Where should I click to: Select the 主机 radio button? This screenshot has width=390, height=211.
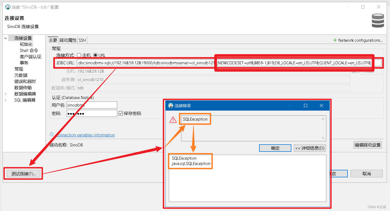[79, 55]
